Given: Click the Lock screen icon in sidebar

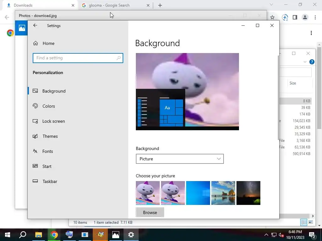Looking at the screenshot, I should 35,121.
